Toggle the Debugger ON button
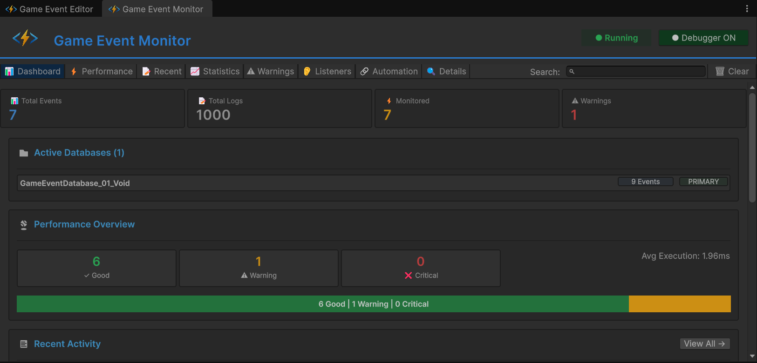757x363 pixels. [x=703, y=38]
